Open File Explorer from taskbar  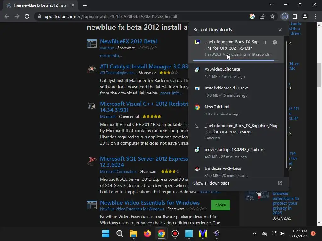[x=133, y=233]
